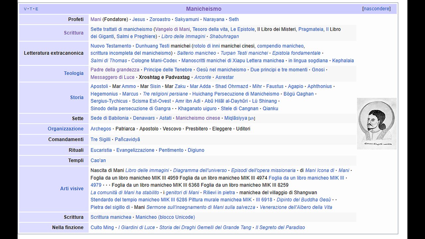Open the Eucaristia link

pos(101,150)
